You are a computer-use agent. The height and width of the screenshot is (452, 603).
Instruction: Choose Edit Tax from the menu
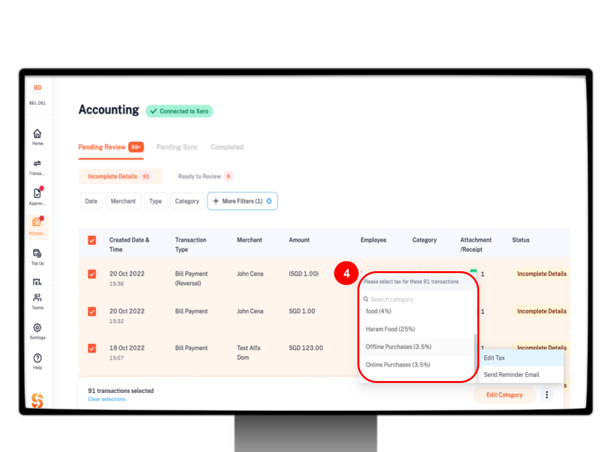[x=520, y=358]
